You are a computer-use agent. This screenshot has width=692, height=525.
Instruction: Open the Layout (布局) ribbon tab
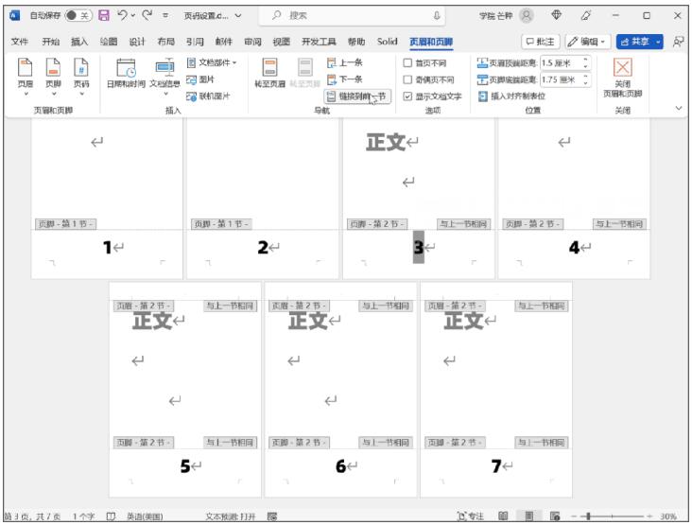pyautogui.click(x=165, y=42)
